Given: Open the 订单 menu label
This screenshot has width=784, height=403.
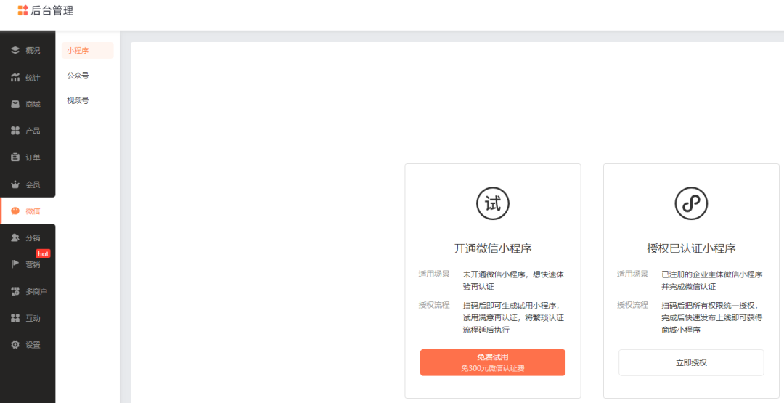Looking at the screenshot, I should coord(33,158).
